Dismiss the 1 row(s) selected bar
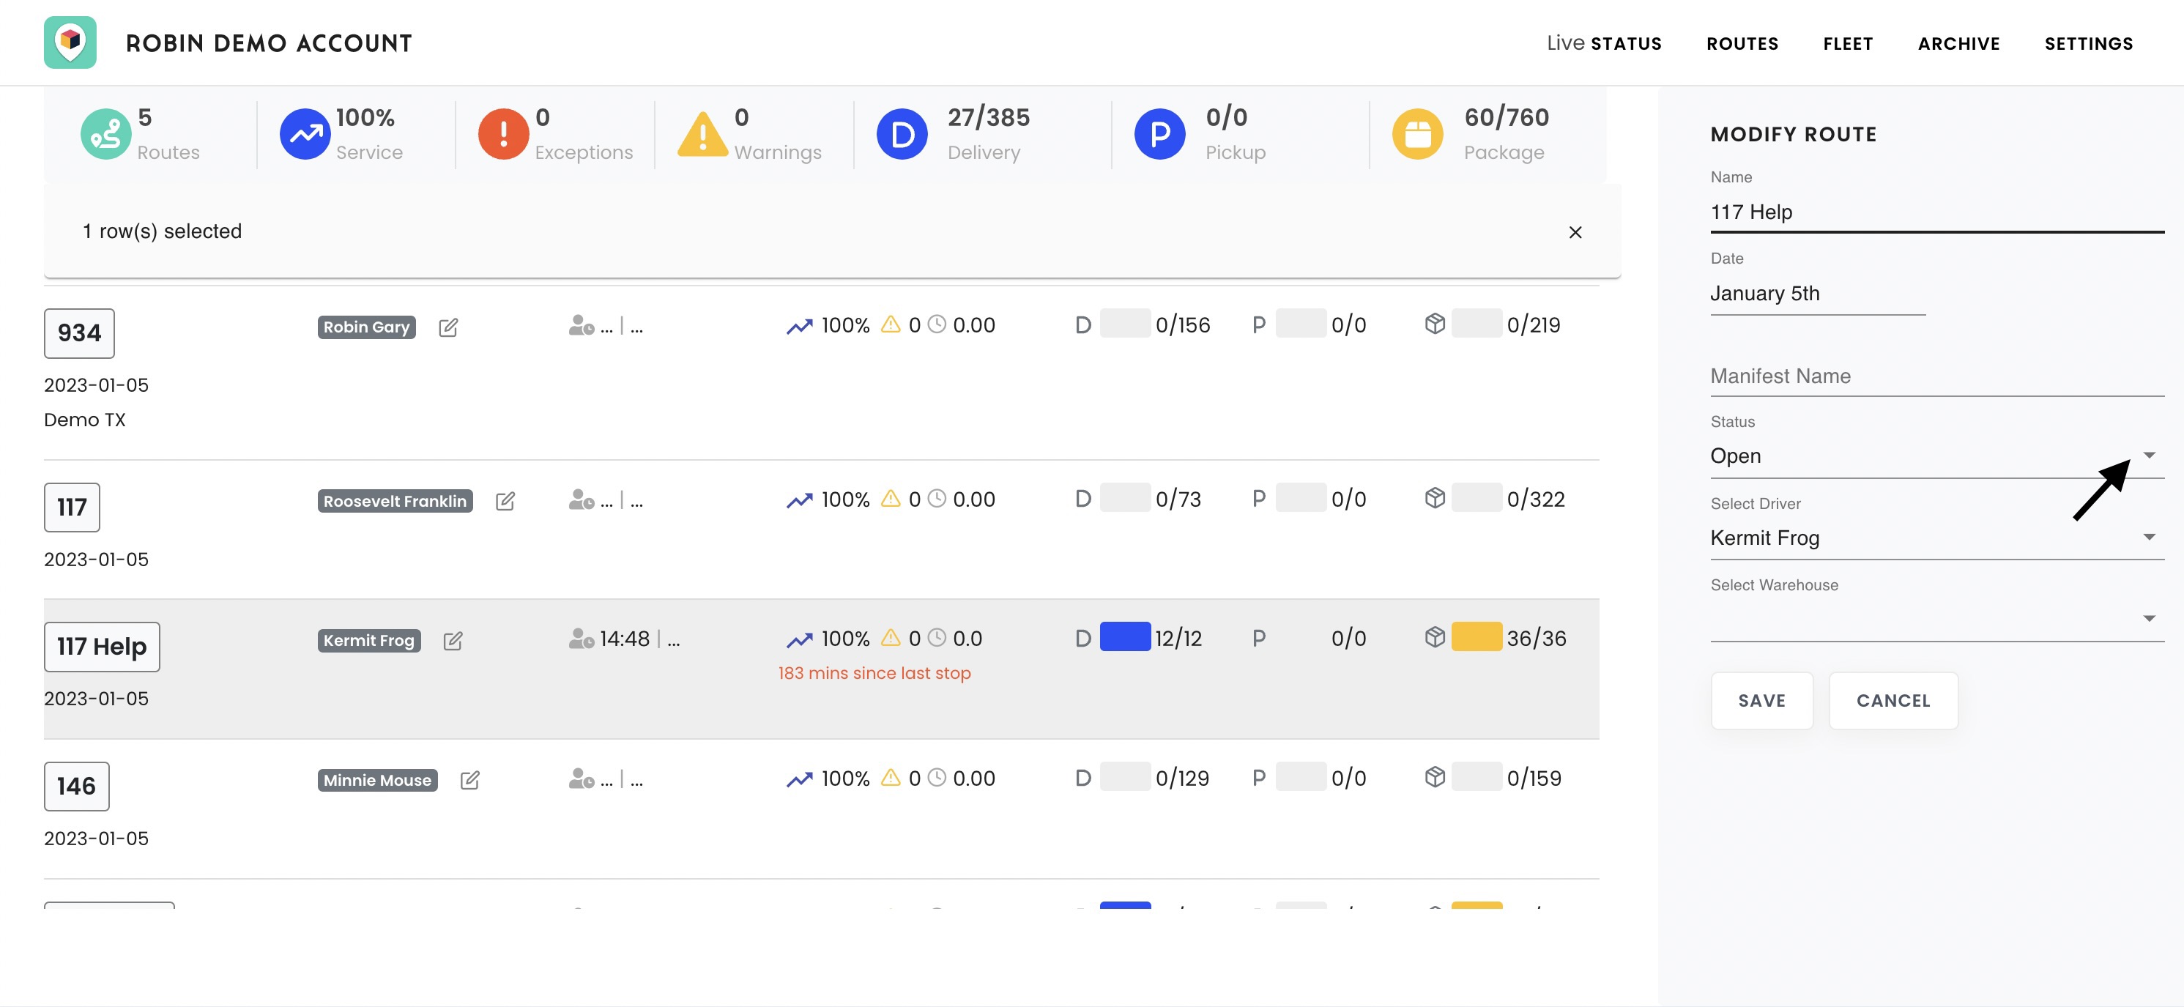The height and width of the screenshot is (1007, 2184). point(1575,232)
